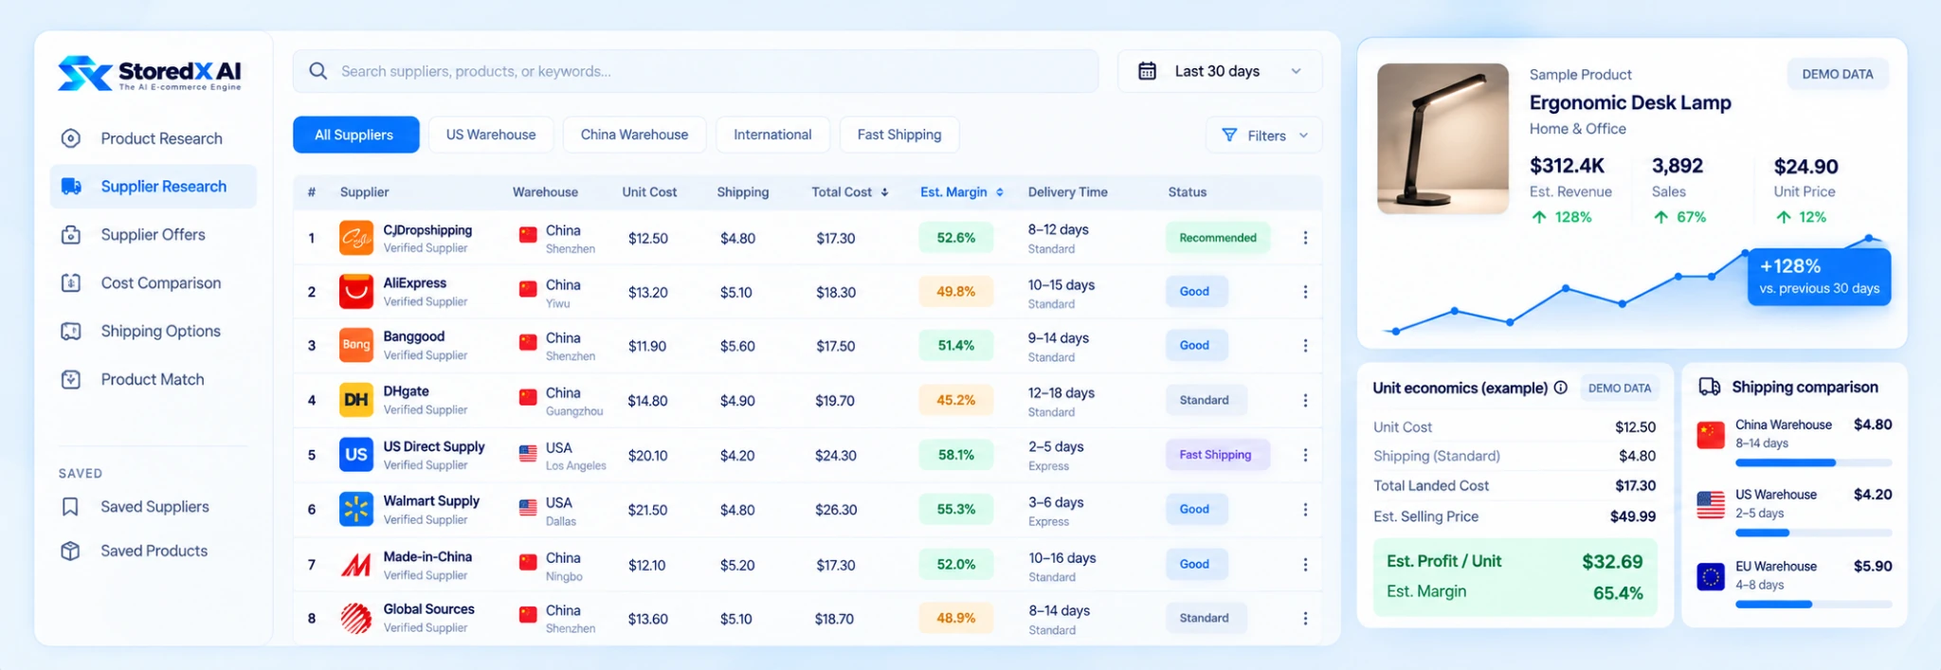
Task: Click the AliExpress supplier logo
Action: point(356,292)
